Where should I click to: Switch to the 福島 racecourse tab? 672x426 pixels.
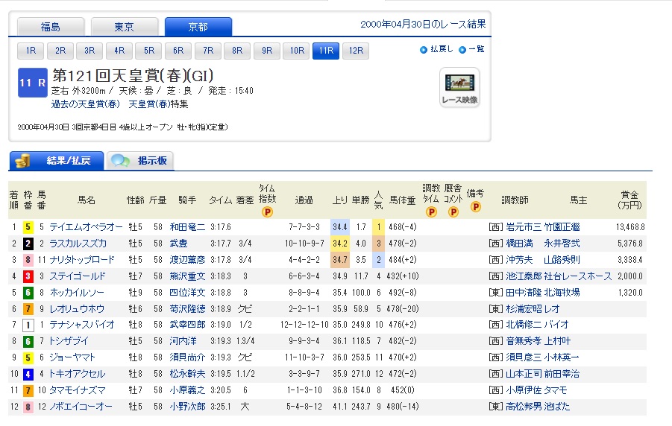tap(51, 28)
